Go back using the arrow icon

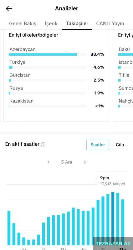click(9, 9)
